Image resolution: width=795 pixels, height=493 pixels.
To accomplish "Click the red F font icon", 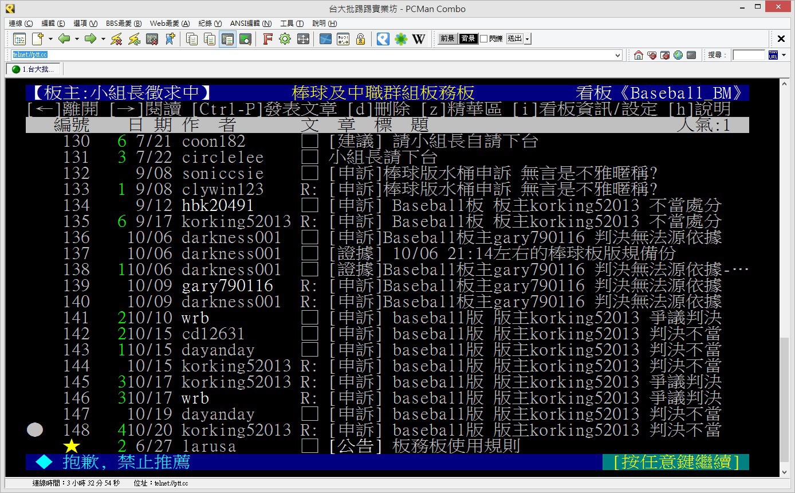I will pos(267,39).
